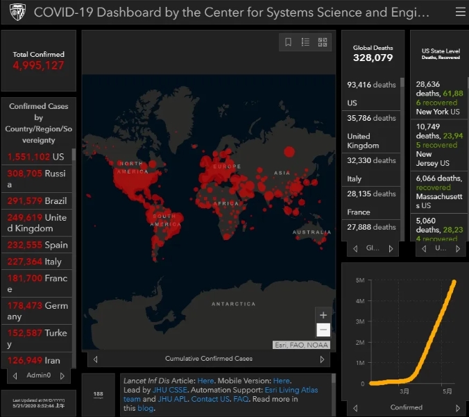Switch to next Admin0 list tab
The width and height of the screenshot is (469, 417).
click(62, 375)
